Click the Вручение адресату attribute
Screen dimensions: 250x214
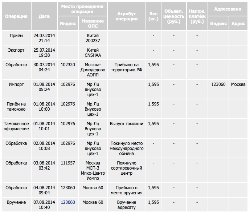coord(127,205)
